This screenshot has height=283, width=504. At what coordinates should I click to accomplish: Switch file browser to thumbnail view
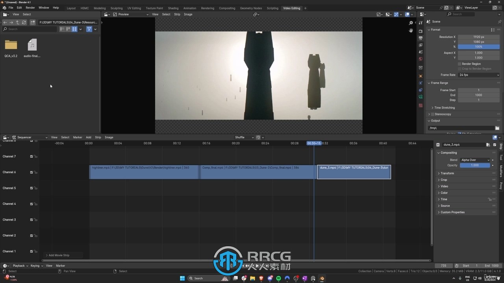74,29
